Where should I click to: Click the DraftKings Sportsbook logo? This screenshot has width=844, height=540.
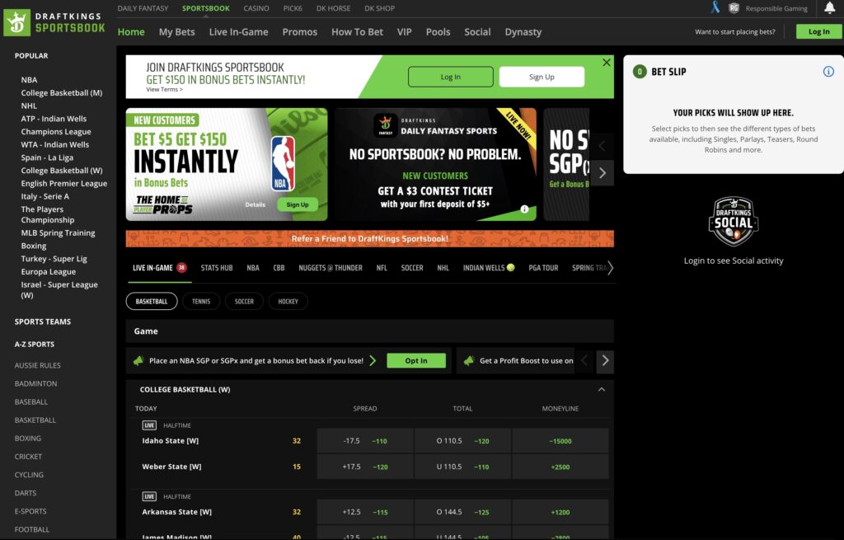54,22
